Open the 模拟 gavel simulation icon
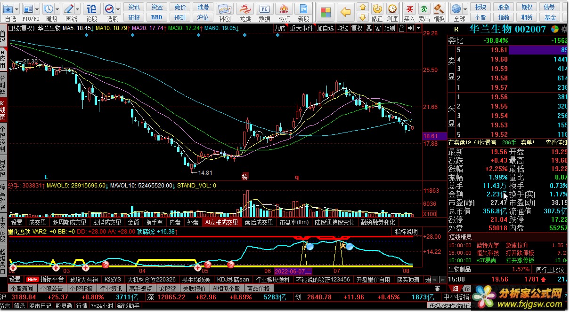This screenshot has width=570, height=312. click(439, 8)
